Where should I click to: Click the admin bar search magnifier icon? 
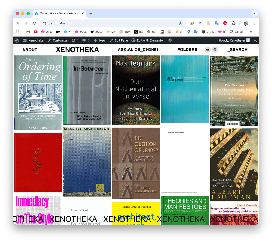[x=255, y=40]
